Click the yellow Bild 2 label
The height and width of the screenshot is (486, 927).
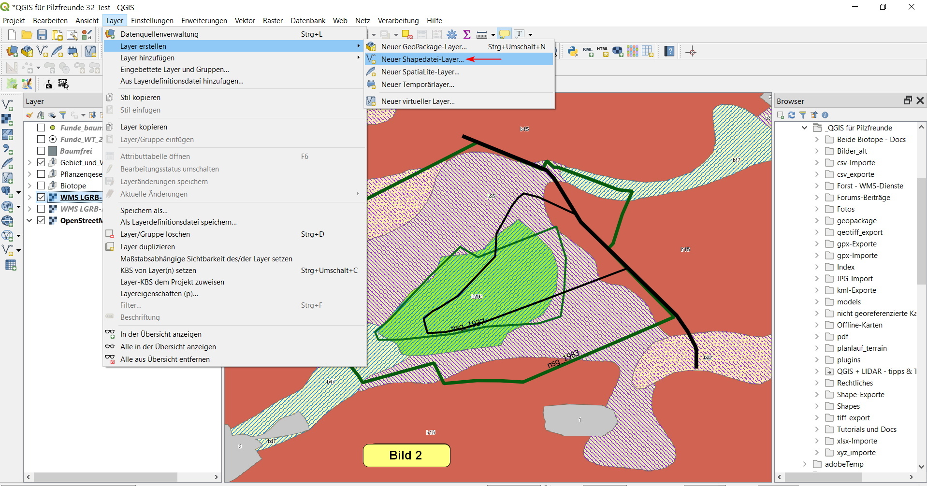[x=406, y=455]
